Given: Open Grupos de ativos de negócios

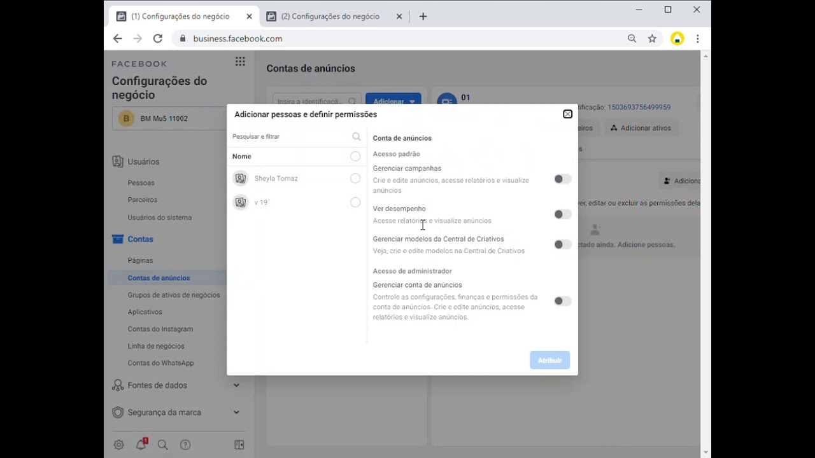Looking at the screenshot, I should click(x=174, y=295).
